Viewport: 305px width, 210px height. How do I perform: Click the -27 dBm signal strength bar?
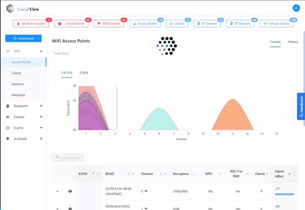[x=284, y=194]
